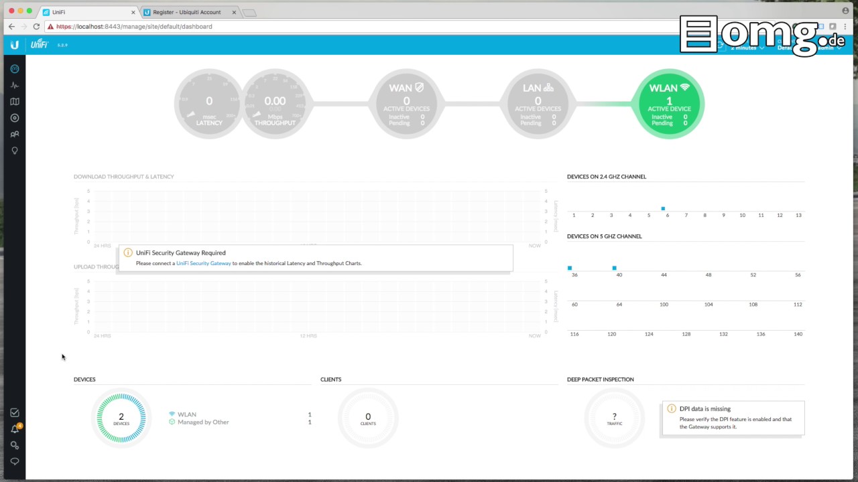Open the Settings gears in the sidebar

(15, 445)
